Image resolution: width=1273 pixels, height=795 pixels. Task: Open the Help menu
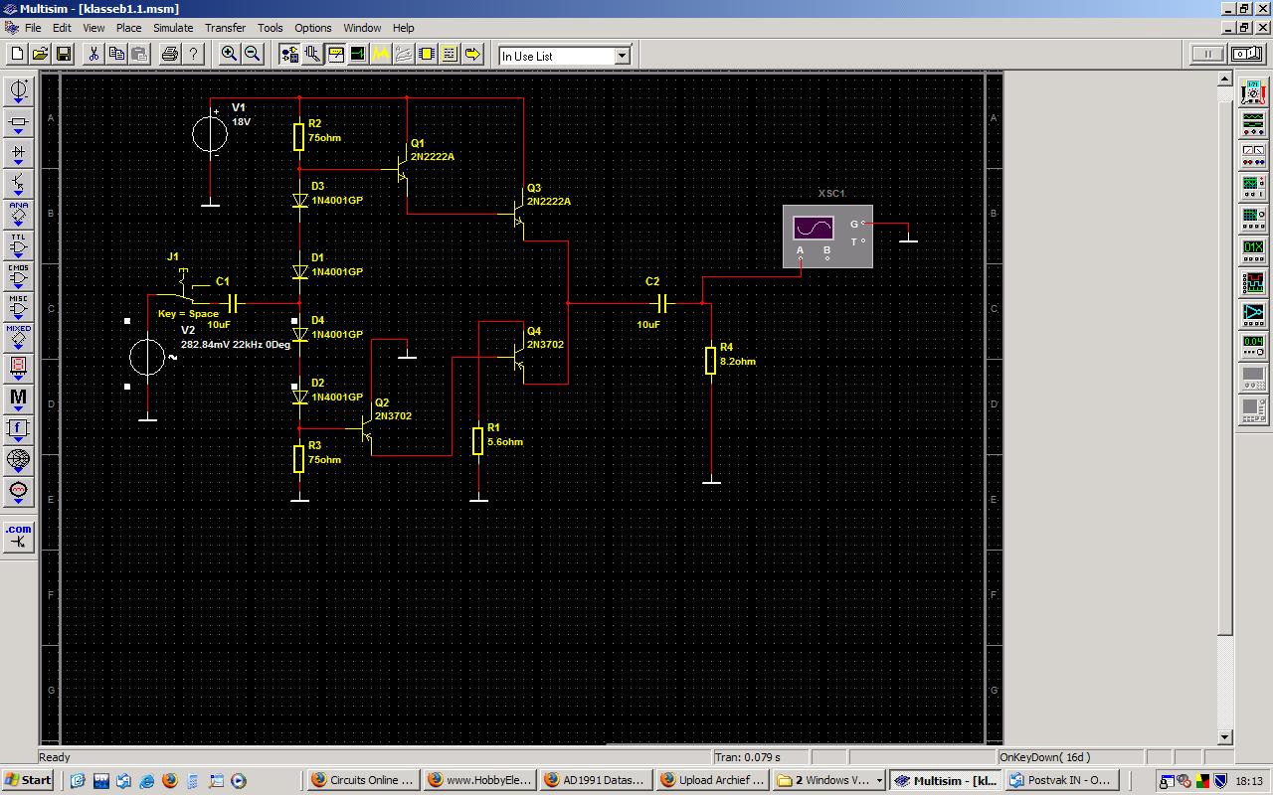(x=403, y=28)
